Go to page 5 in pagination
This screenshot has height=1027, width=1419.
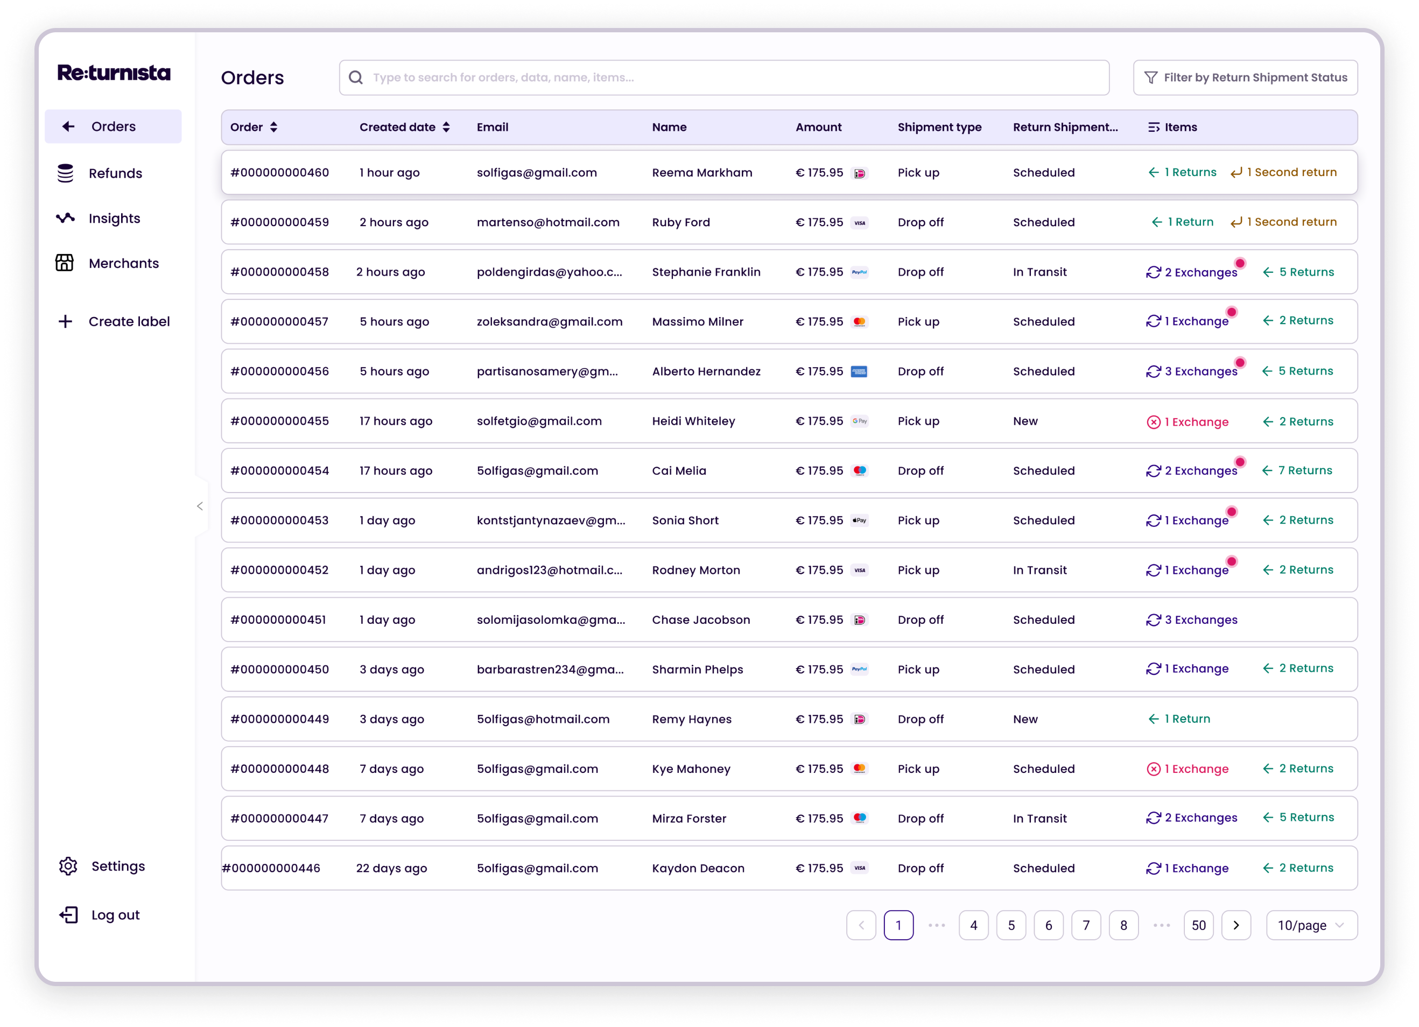point(1011,925)
